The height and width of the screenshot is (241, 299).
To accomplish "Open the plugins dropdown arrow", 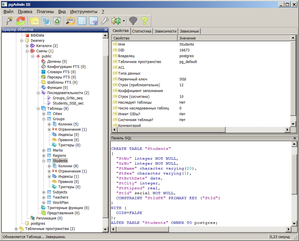I will (x=124, y=21).
